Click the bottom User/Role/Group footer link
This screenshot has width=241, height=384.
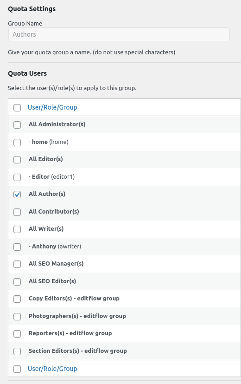pyautogui.click(x=52, y=369)
